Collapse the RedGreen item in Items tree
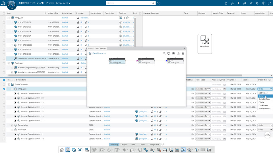273x153 pixels. point(9,63)
